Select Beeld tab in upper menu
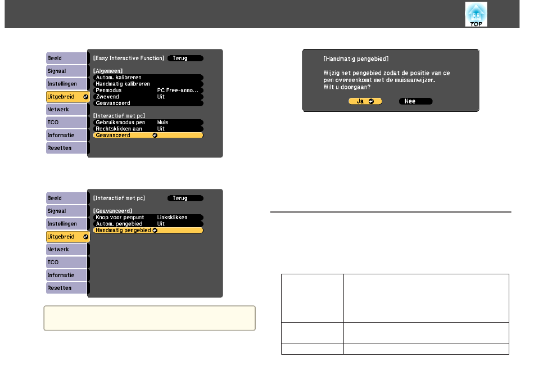534x371 pixels. pyautogui.click(x=66, y=58)
